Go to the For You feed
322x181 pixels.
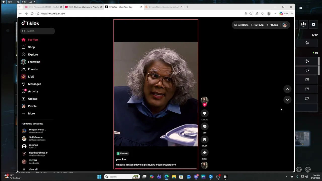(30, 40)
